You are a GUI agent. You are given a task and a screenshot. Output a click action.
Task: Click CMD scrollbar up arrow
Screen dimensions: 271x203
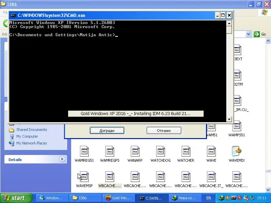[229, 23]
